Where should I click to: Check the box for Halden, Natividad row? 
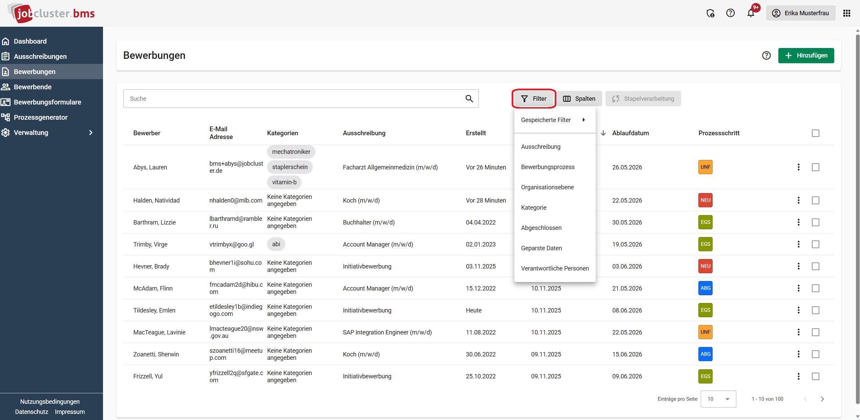tap(815, 200)
